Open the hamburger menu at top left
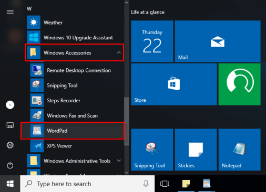The image size is (266, 192). click(x=10, y=12)
